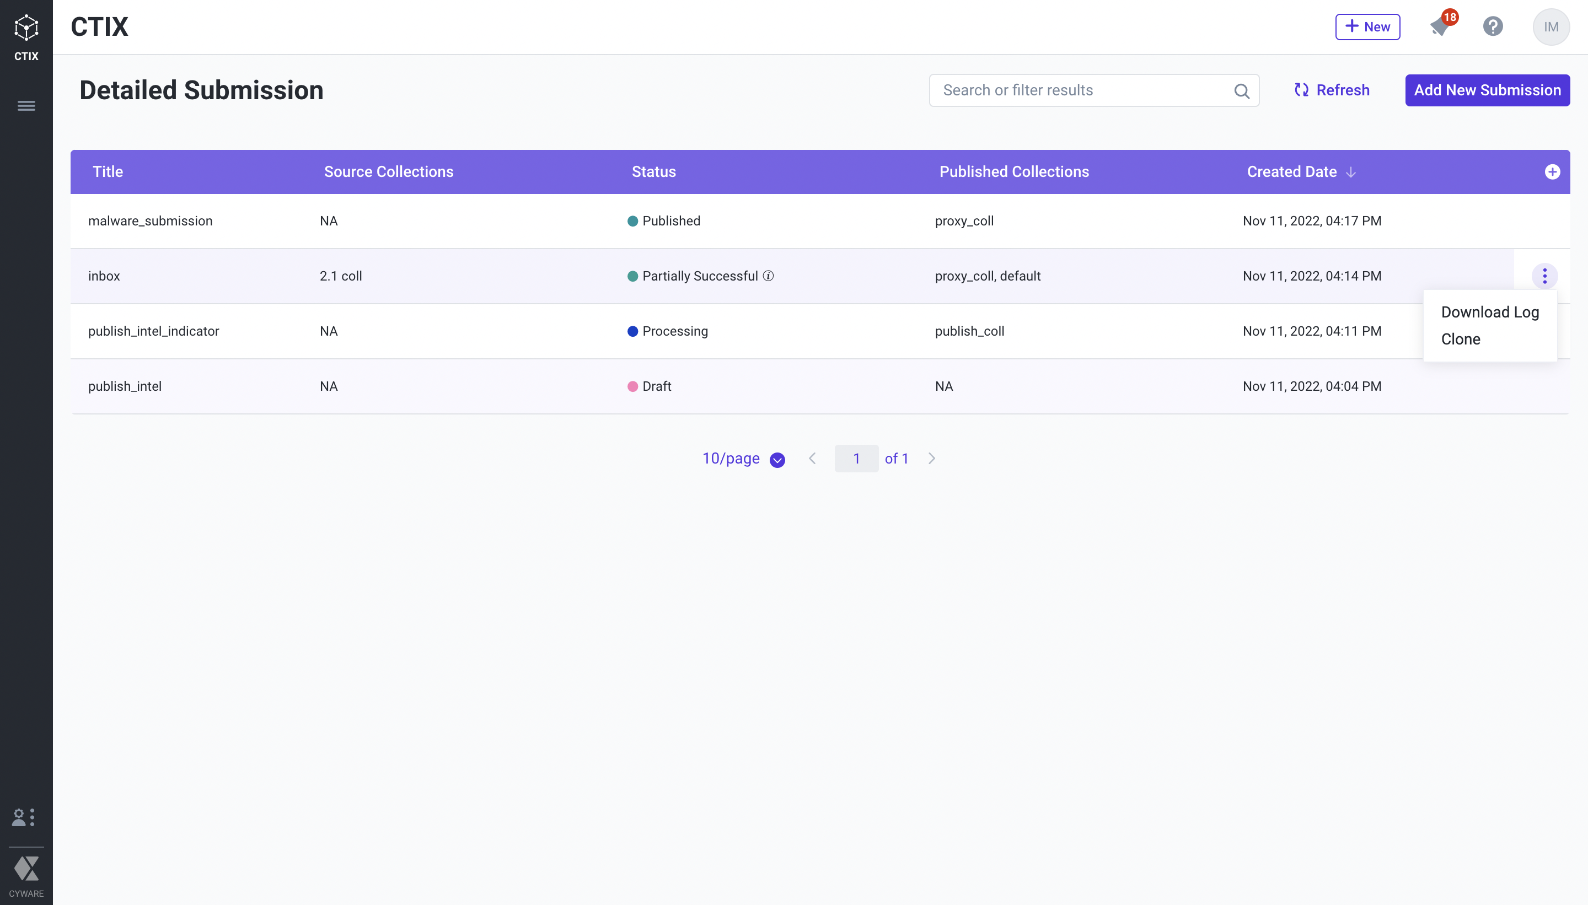Screen dimensions: 1588x905
Task: Open the help question mark icon
Action: click(1492, 26)
